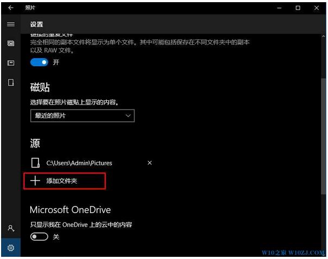The image size is (328, 259).
Task: Select the C:\Users\Admin\Pictures path
Action: 79,163
